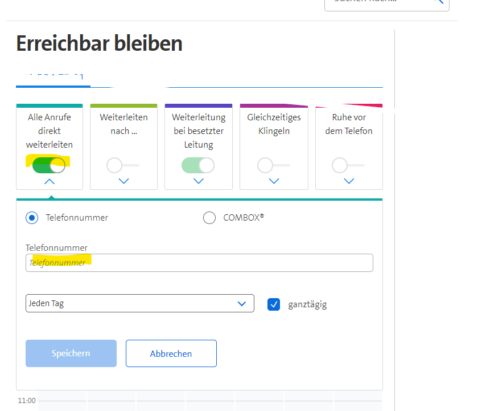The width and height of the screenshot is (478, 411).
Task: Select the 'Telefonnummer' radio button
Action: 32,217
